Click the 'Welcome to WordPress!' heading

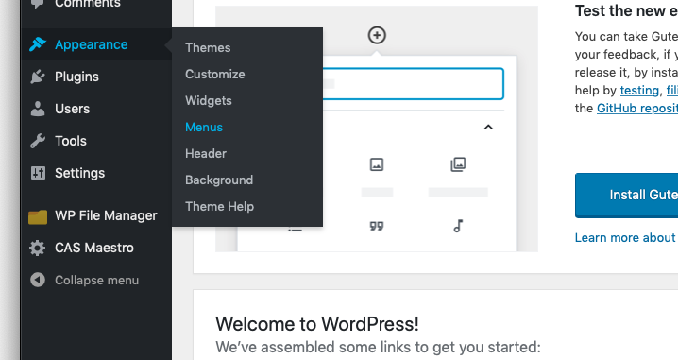tap(317, 324)
